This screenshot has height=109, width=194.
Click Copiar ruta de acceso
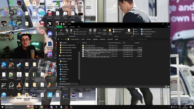click(80, 32)
